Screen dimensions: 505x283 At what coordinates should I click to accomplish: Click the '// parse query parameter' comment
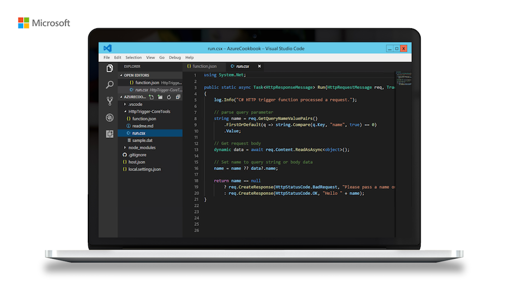click(x=243, y=113)
